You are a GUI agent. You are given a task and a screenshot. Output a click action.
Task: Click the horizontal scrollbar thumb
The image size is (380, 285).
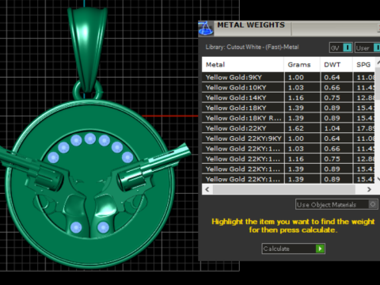(284, 189)
